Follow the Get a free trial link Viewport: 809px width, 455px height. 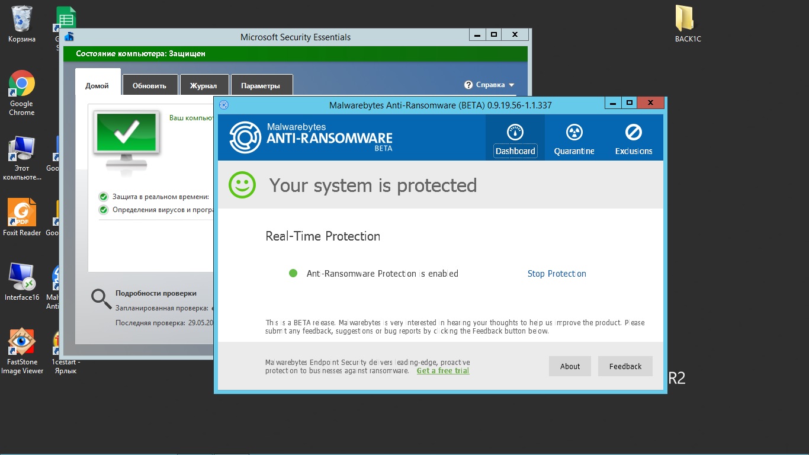(x=443, y=371)
